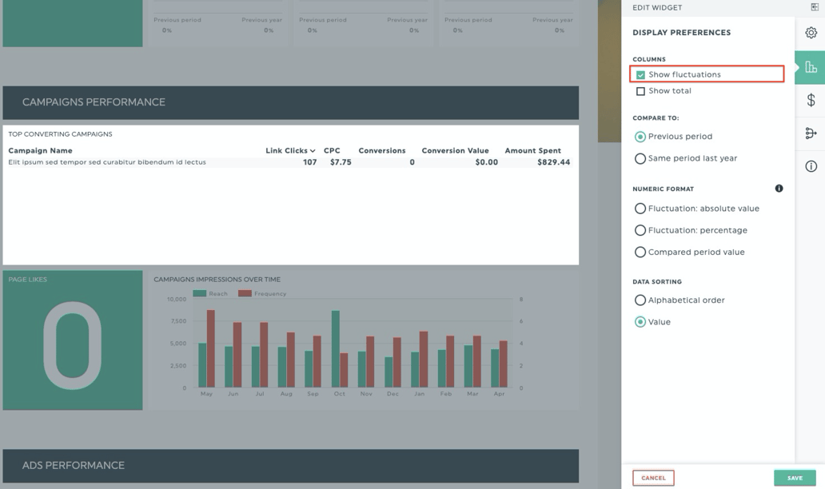825x489 pixels.
Task: Click info icon next to Numeric Format
Action: click(779, 189)
